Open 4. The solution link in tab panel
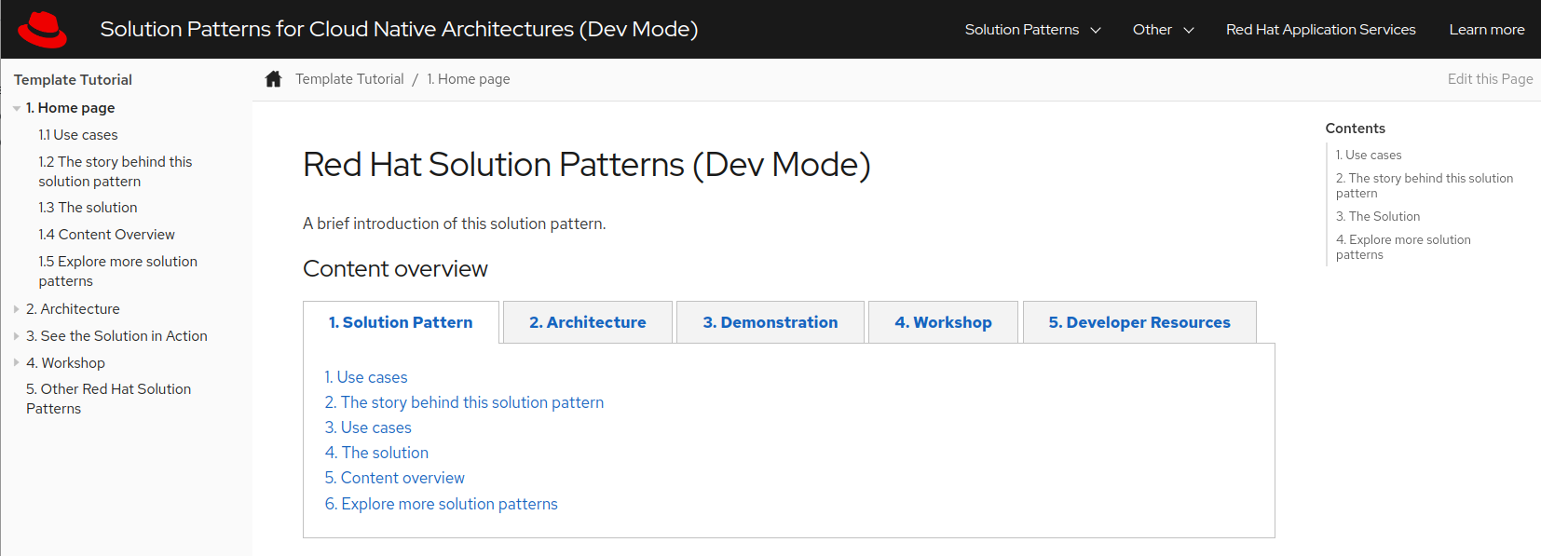 click(x=376, y=453)
